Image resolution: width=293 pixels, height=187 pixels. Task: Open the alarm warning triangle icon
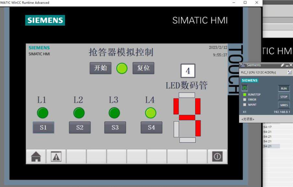click(x=56, y=157)
